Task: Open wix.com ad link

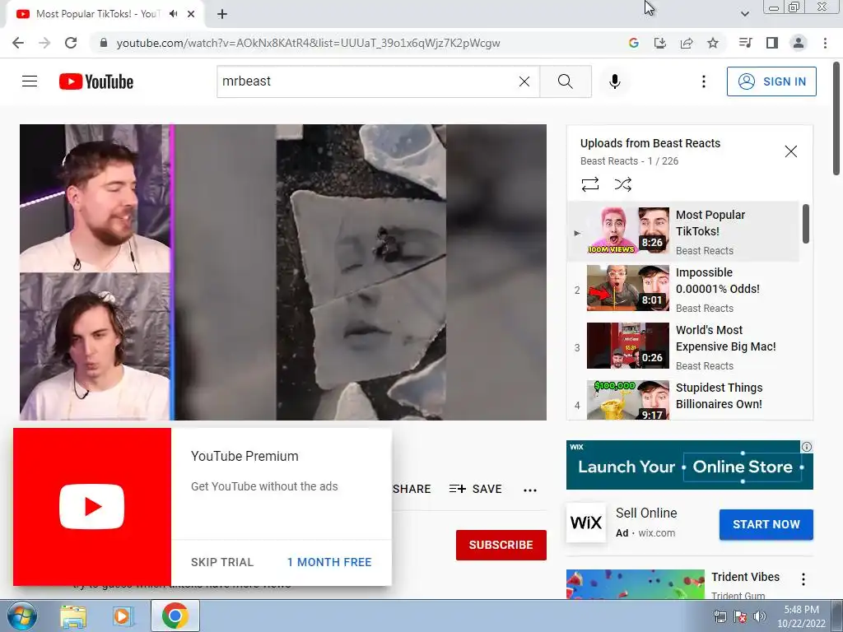Action: (x=656, y=533)
